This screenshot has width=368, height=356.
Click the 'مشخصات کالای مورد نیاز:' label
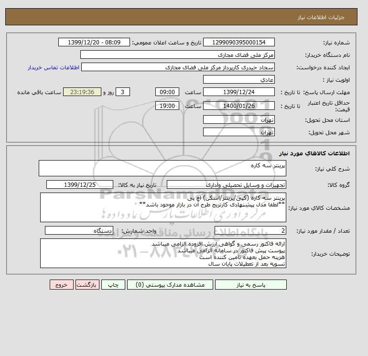[x=319, y=208]
